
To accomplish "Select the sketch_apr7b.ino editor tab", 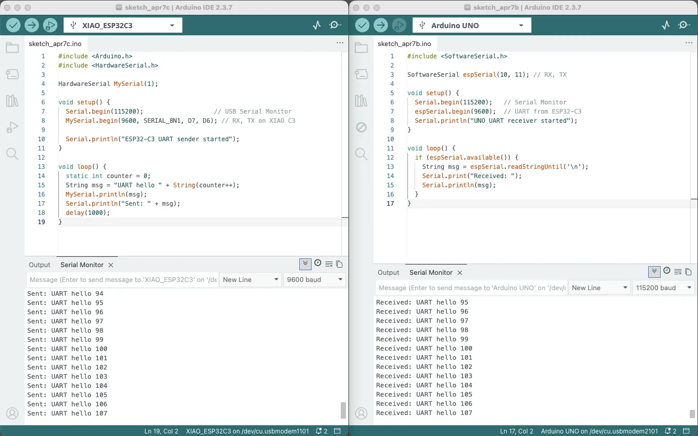I will 404,44.
